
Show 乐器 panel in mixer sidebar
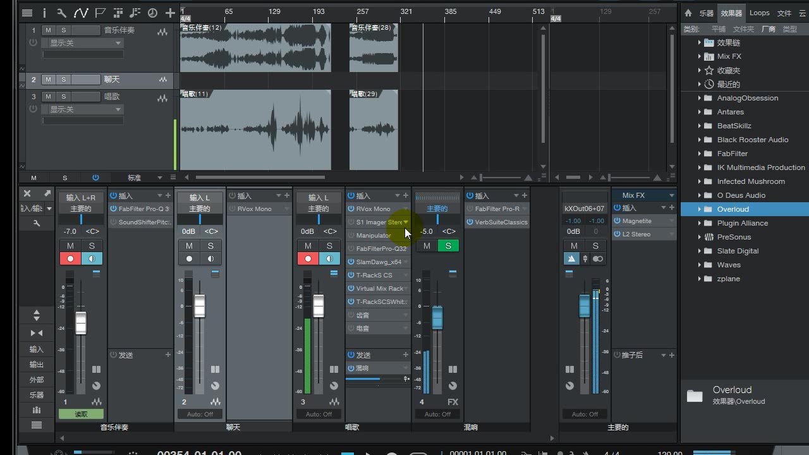(x=37, y=395)
